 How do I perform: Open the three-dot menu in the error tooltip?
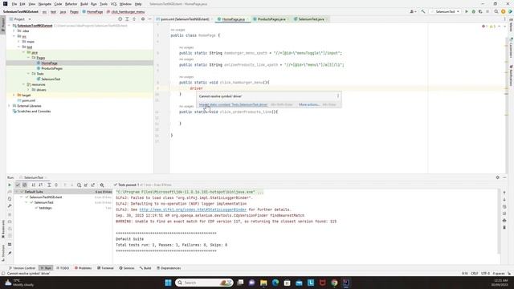[x=338, y=96]
